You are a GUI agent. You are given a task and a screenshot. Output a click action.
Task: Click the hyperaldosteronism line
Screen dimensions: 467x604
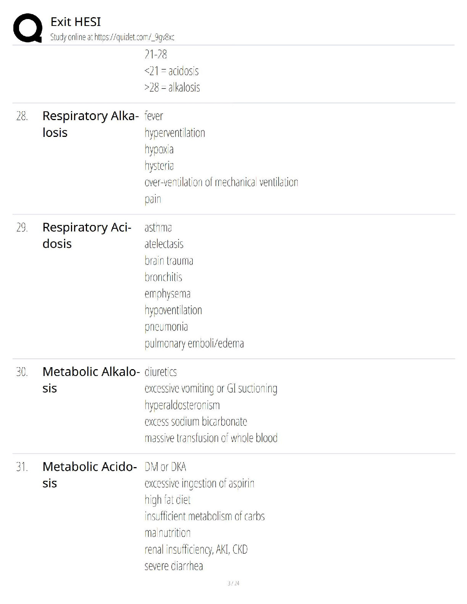(182, 405)
